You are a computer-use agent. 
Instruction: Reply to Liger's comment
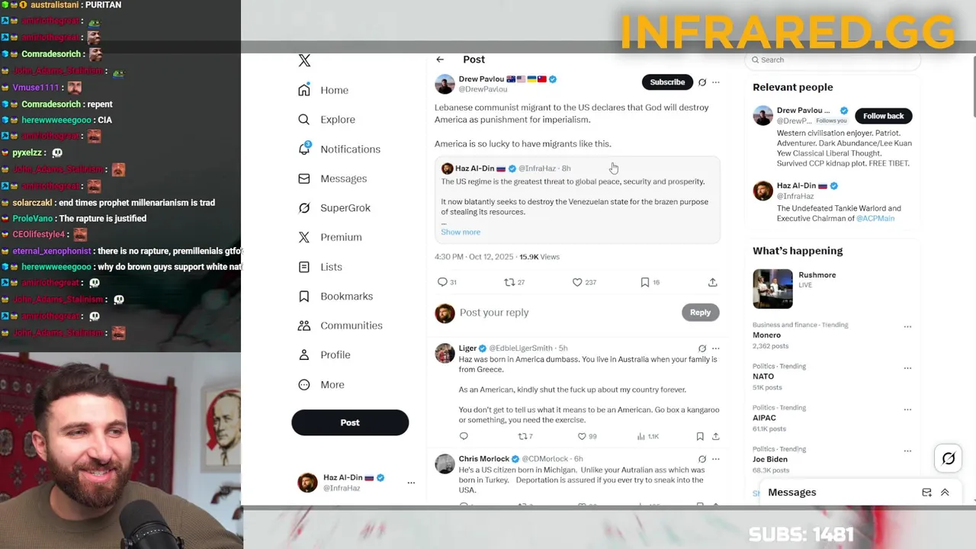[464, 436]
